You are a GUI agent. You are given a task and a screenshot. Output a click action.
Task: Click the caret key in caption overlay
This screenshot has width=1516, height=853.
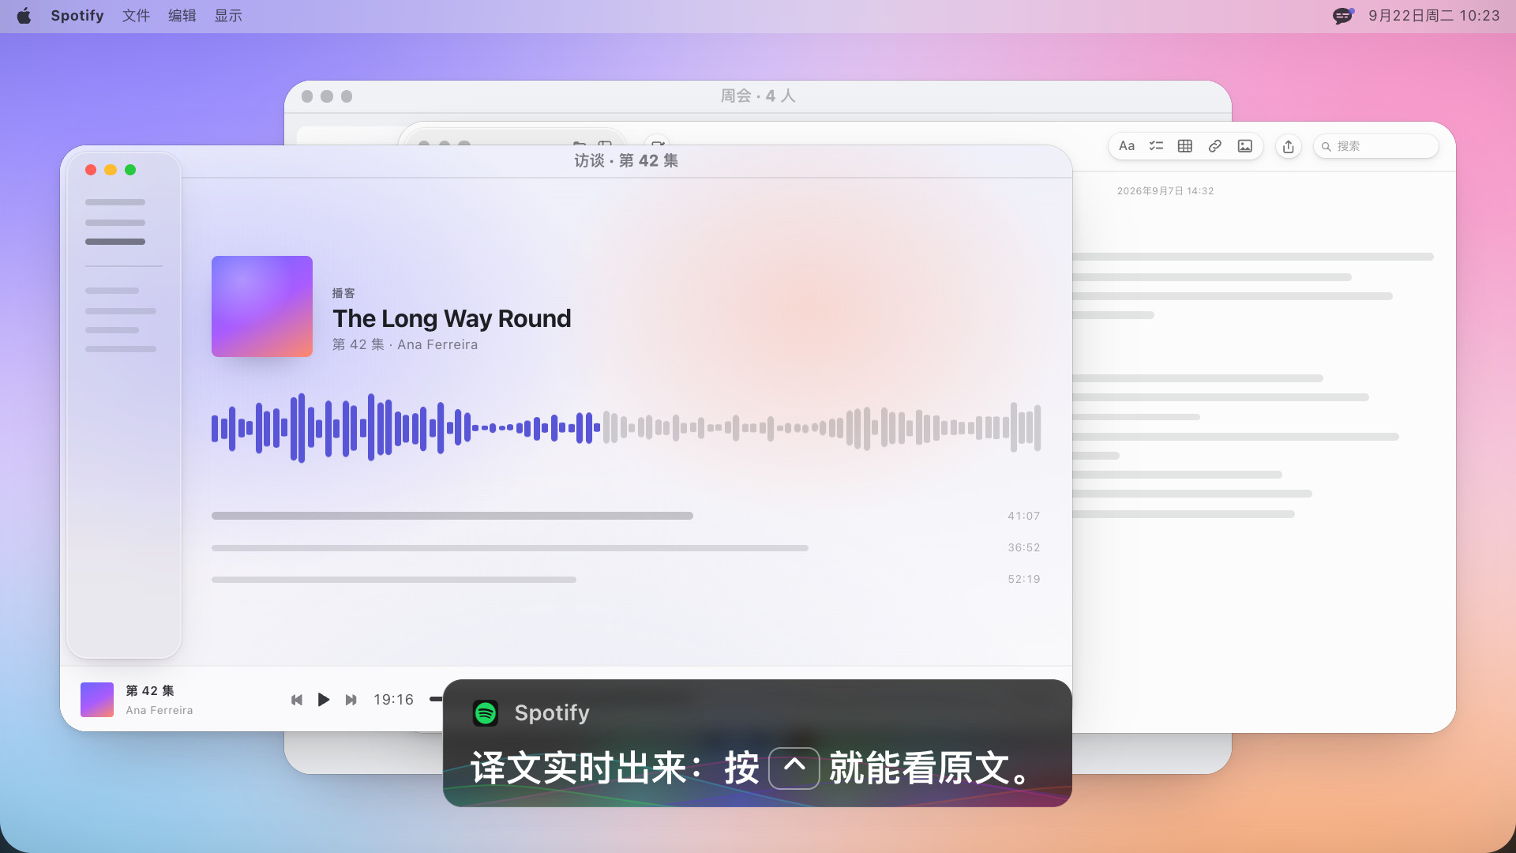coord(794,768)
